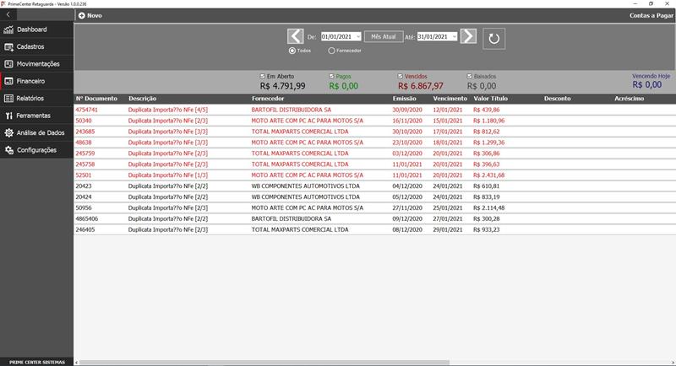
Task: Click value R$ 2.114,48
Action: 489,207
